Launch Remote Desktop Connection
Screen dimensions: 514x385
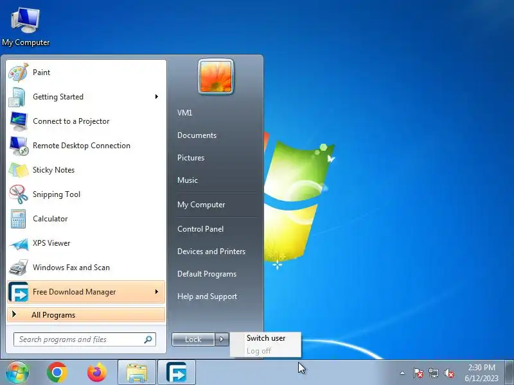85,146
